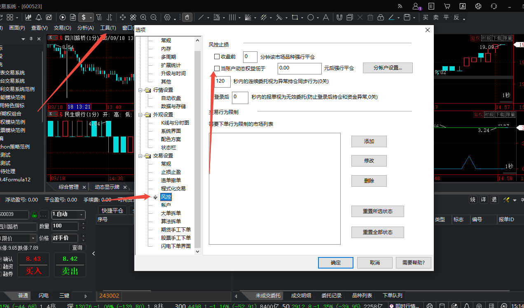Image resolution: width=524 pixels, height=308 pixels.
Task: Click the green unlock icon beside stock code
Action: [34, 215]
